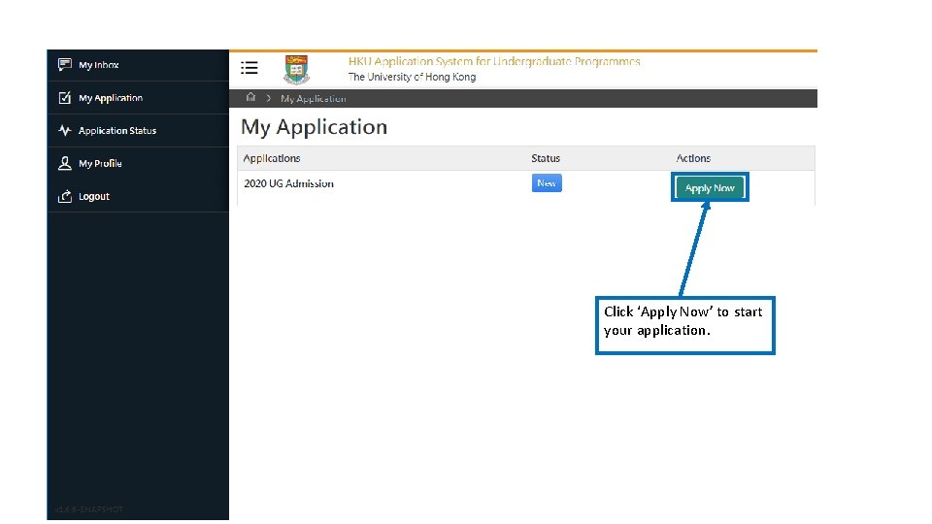Screen dimensions: 932x524
Task: Click the New status badge
Action: click(x=547, y=183)
